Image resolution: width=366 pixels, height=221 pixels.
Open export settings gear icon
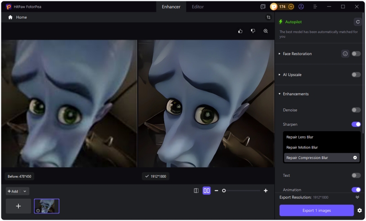click(x=360, y=211)
